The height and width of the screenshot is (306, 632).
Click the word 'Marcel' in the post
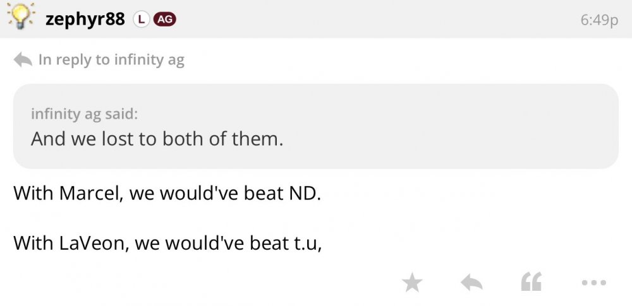click(91, 192)
